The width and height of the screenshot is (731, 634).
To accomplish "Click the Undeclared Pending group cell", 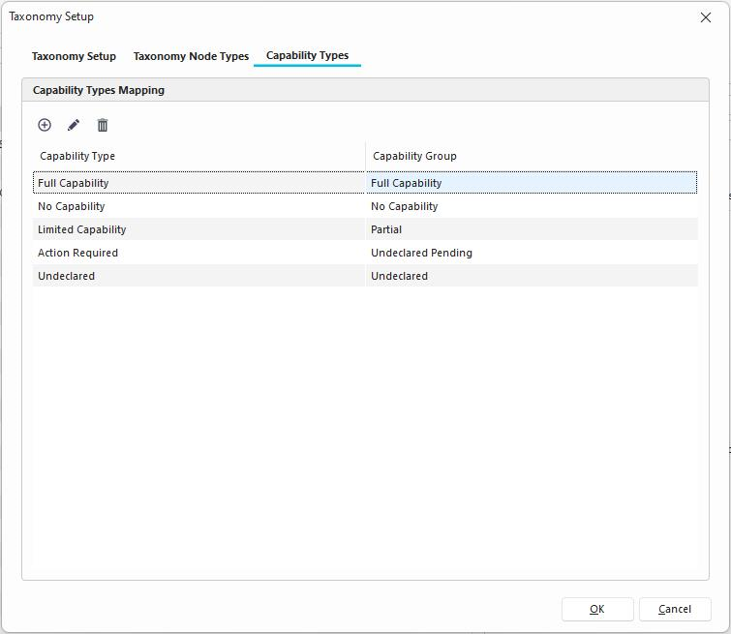I will coord(421,253).
